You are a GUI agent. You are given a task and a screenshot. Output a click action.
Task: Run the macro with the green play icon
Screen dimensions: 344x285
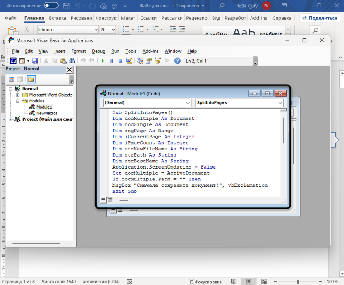pyautogui.click(x=103, y=61)
